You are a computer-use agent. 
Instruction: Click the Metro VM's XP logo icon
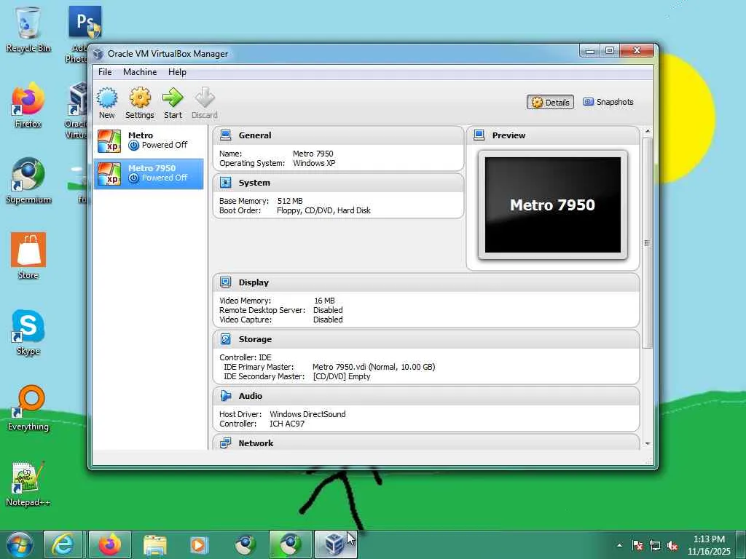pyautogui.click(x=109, y=140)
